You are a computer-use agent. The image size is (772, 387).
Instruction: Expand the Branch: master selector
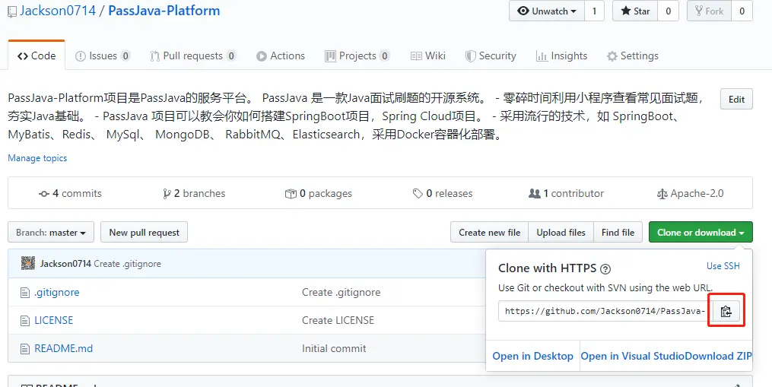coord(52,233)
